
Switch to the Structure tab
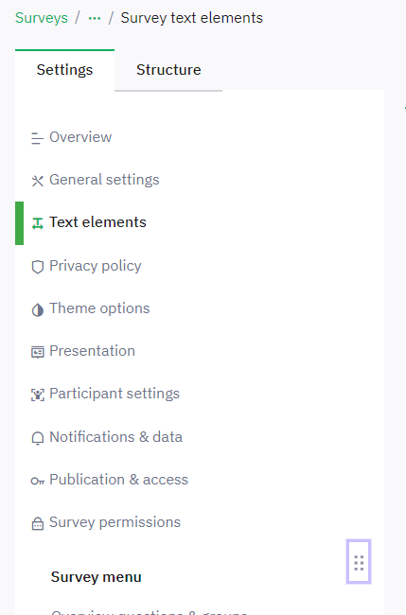click(168, 70)
